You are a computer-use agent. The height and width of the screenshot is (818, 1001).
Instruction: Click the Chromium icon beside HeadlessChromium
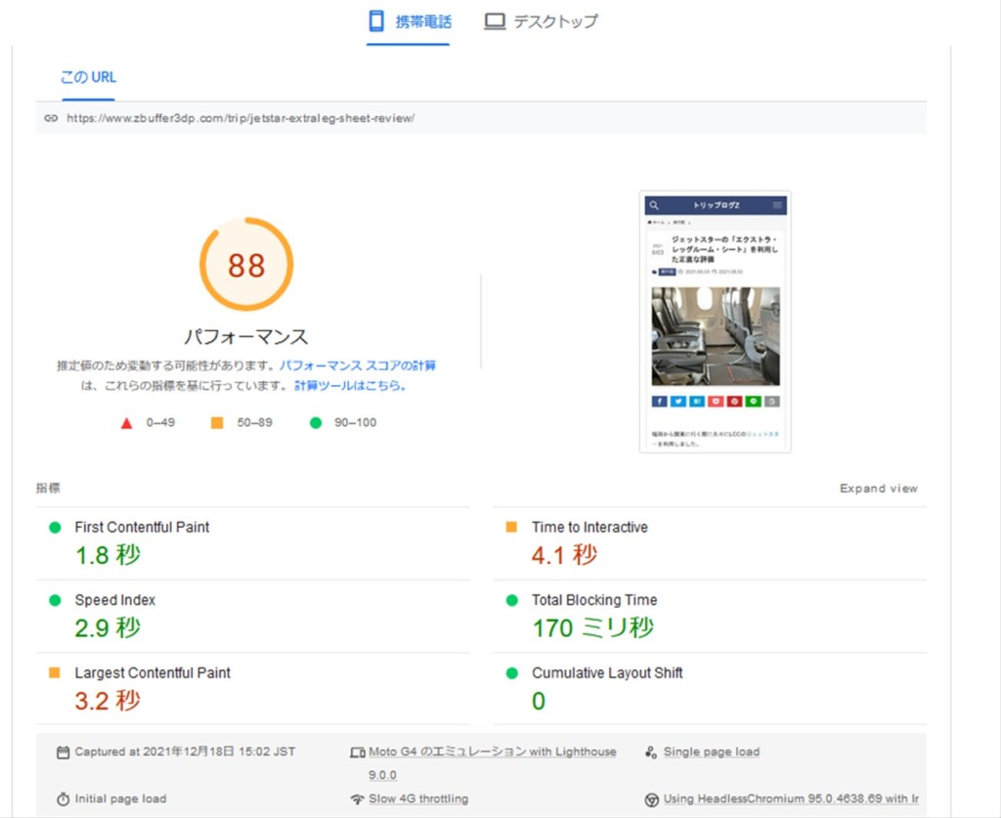pyautogui.click(x=651, y=799)
